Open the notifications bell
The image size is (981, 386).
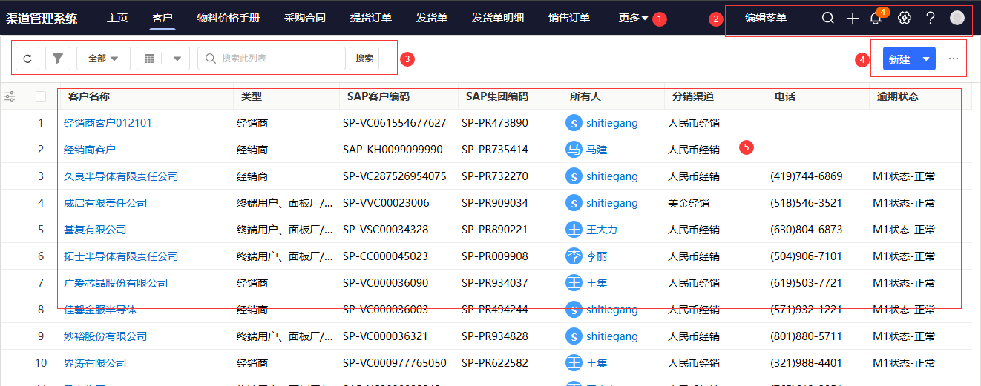[876, 19]
